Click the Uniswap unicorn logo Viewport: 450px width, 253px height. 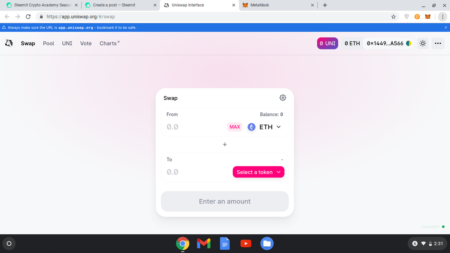pyautogui.click(x=9, y=43)
